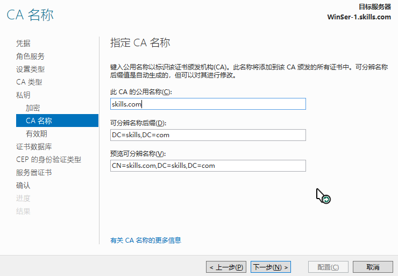Select 设置类型 in the left navigation
Screen dimensions: 398x276
coord(30,69)
